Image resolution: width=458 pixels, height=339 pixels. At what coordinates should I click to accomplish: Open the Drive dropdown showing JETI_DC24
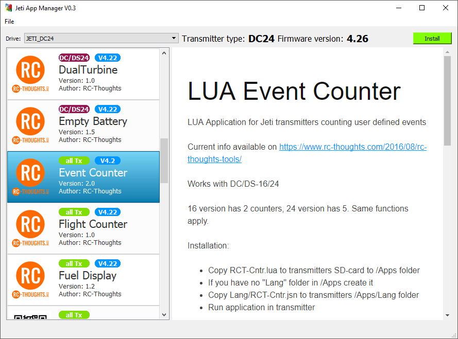(x=101, y=38)
